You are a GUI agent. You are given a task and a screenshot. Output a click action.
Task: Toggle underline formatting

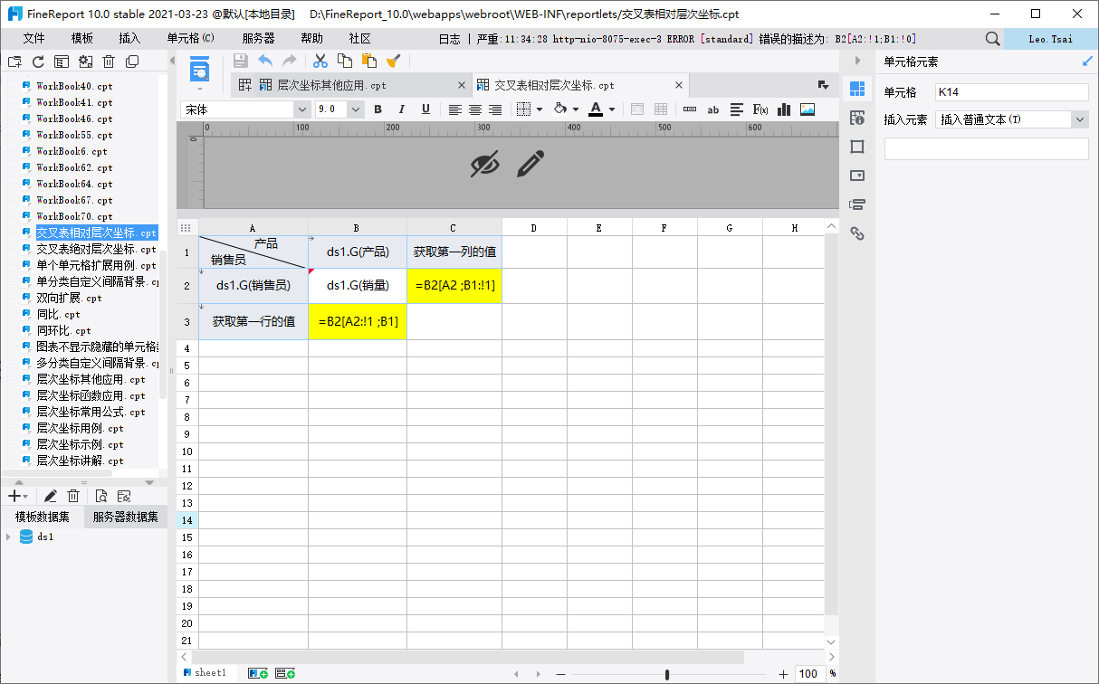[425, 109]
